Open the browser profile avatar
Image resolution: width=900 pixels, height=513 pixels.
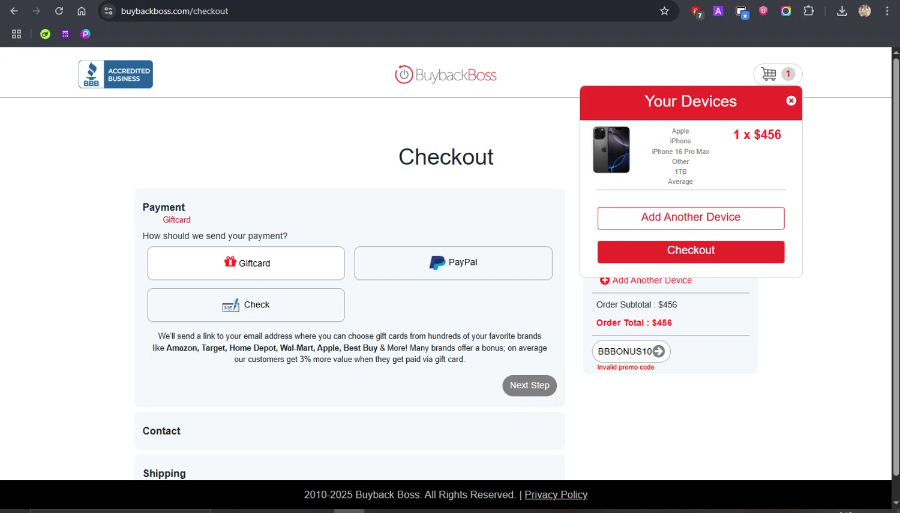click(865, 11)
